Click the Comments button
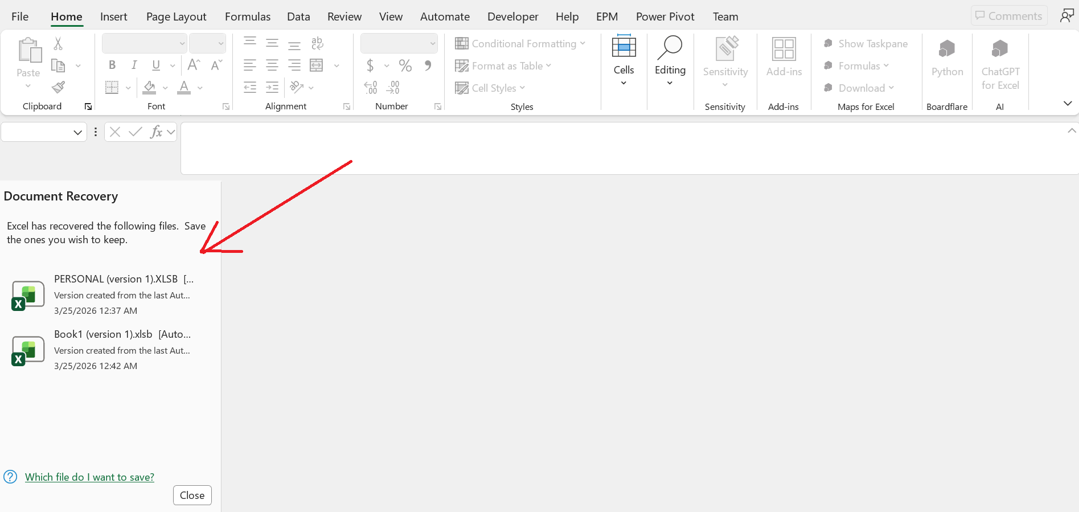Image resolution: width=1079 pixels, height=512 pixels. click(1009, 16)
